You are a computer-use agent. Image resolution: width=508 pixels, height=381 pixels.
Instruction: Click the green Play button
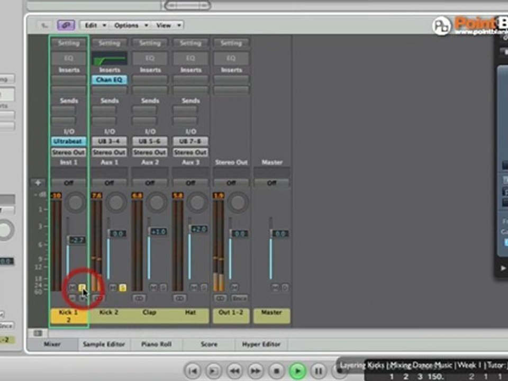(x=297, y=370)
